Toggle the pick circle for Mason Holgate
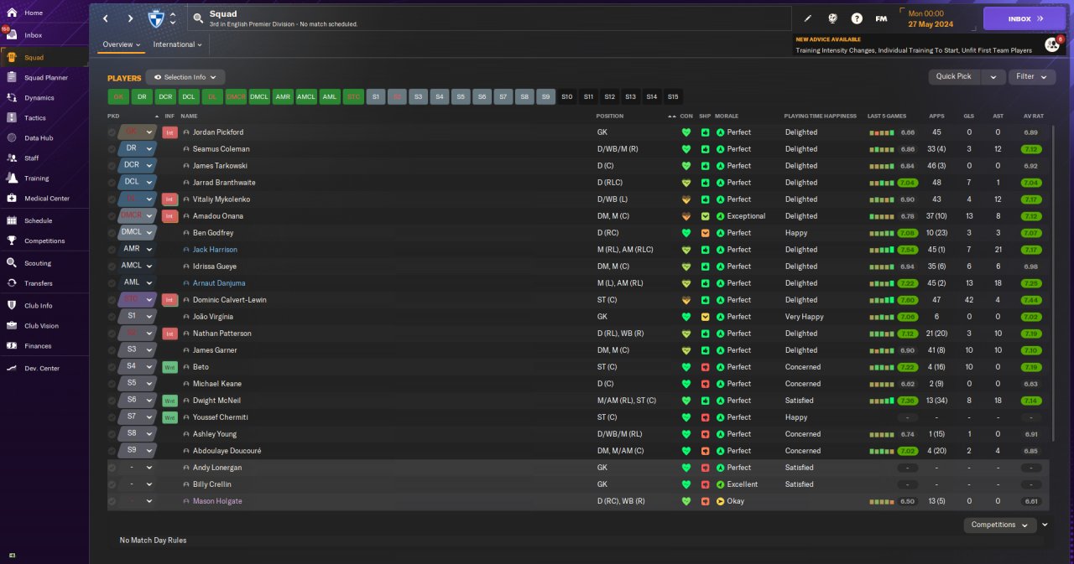1074x564 pixels. (x=112, y=501)
